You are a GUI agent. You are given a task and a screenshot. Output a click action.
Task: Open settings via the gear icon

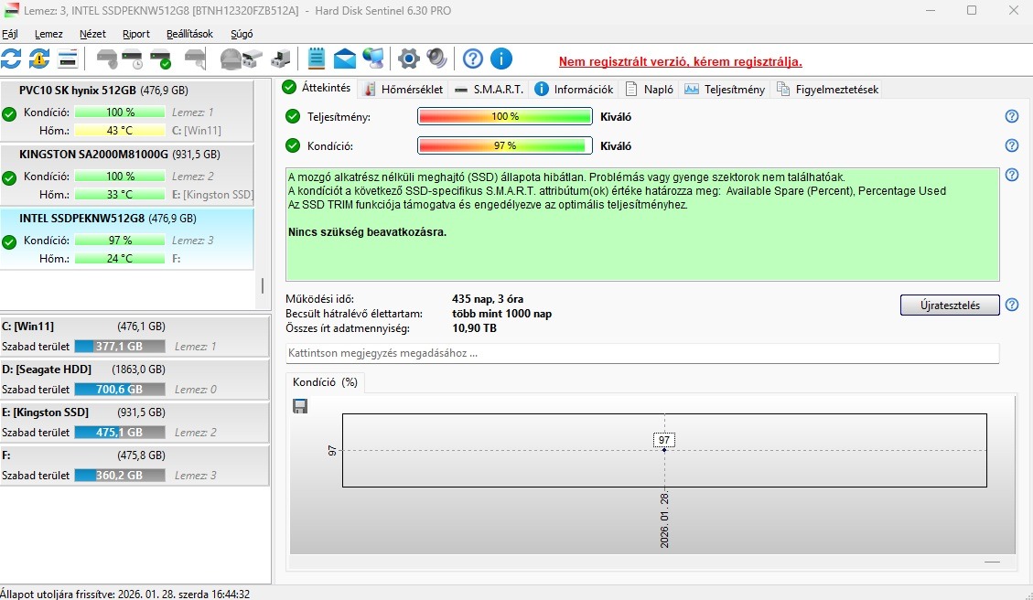[x=408, y=59]
